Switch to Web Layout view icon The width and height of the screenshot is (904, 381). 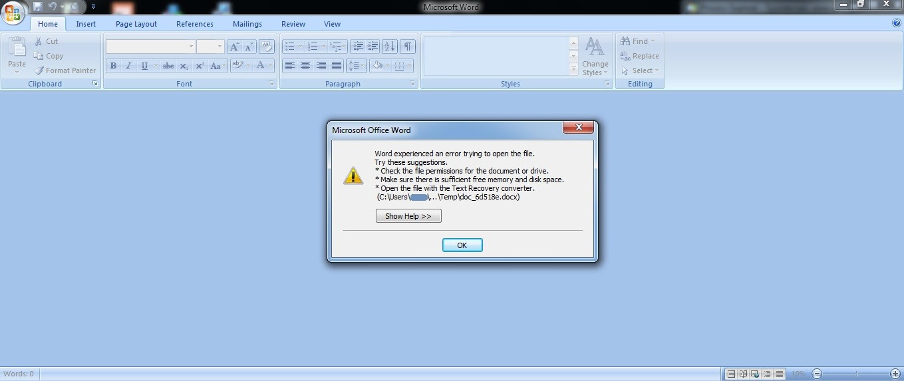(755, 374)
